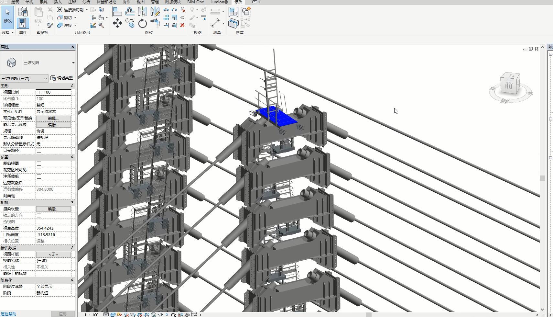The image size is (553, 317).
Task: Click the Pin element icon
Action: pyautogui.click(x=182, y=17)
